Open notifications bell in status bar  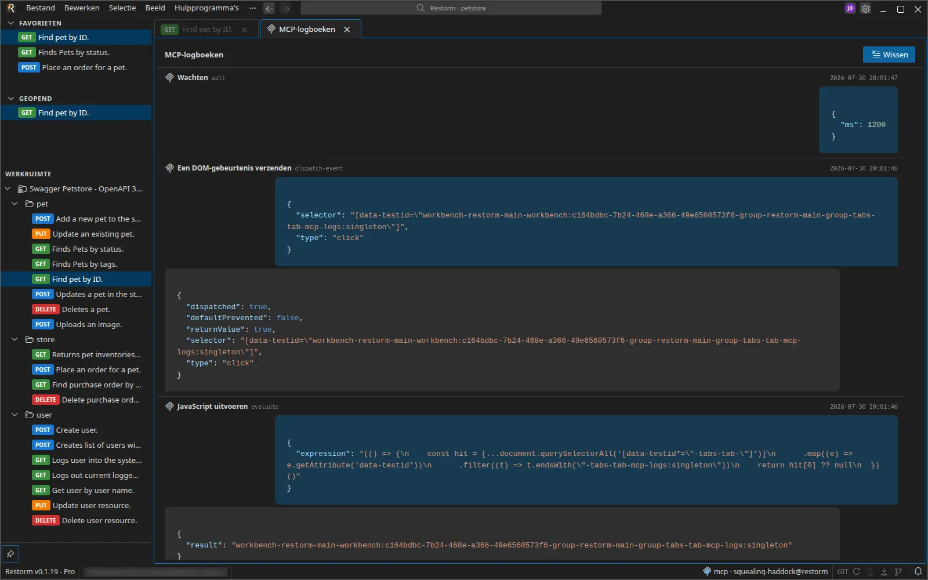pos(918,571)
